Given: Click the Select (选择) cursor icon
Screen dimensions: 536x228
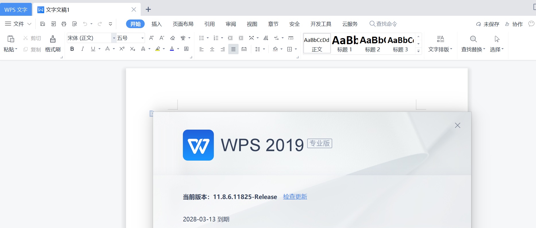Looking at the screenshot, I should 497,39.
